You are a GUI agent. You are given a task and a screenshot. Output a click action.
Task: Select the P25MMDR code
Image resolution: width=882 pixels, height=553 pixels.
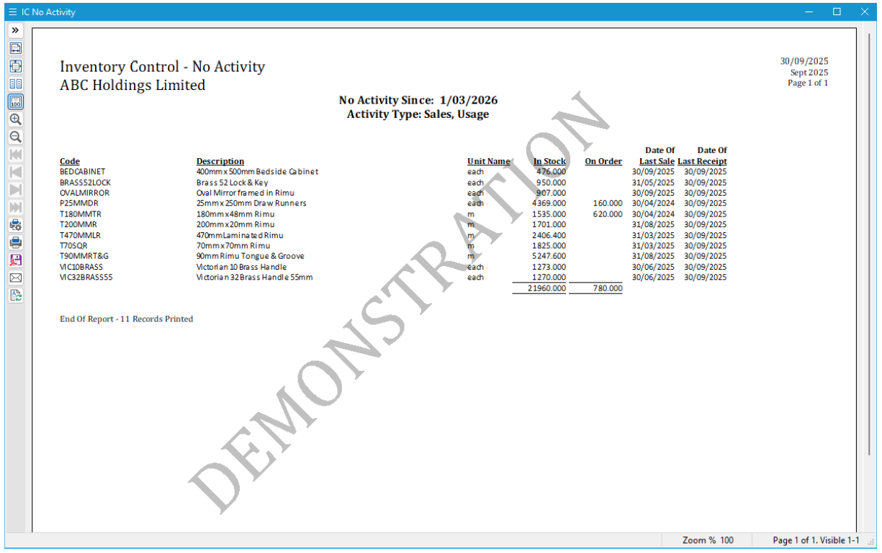(78, 204)
